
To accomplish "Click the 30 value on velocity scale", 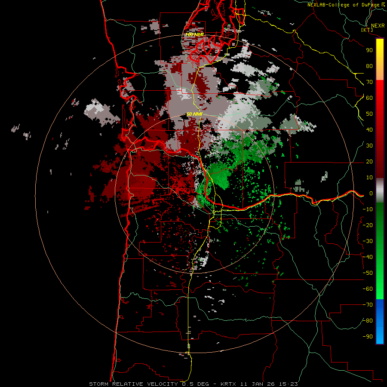I will point(369,146).
